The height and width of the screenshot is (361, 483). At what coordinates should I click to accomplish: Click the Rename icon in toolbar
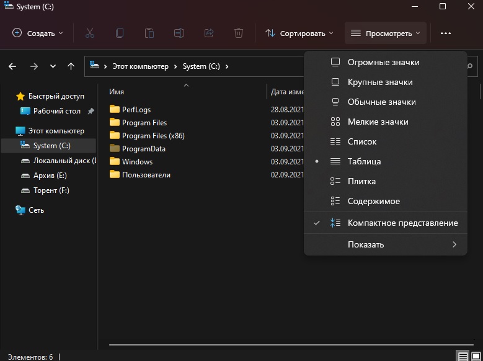179,33
